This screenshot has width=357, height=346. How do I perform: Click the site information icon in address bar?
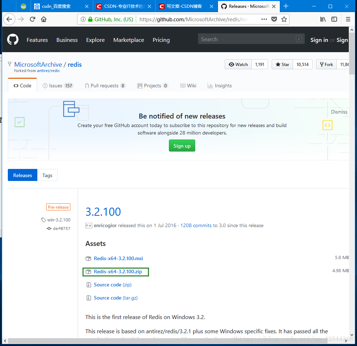(83, 19)
